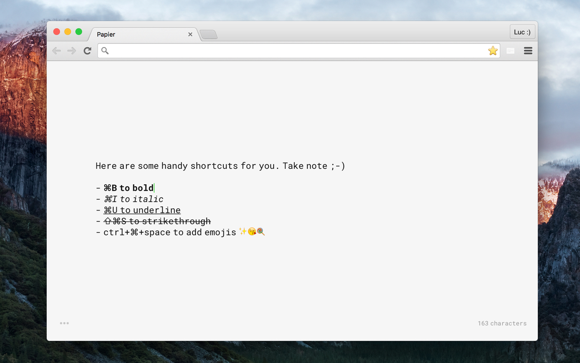Go forward with the forward arrow
The image size is (580, 363).
tap(72, 51)
